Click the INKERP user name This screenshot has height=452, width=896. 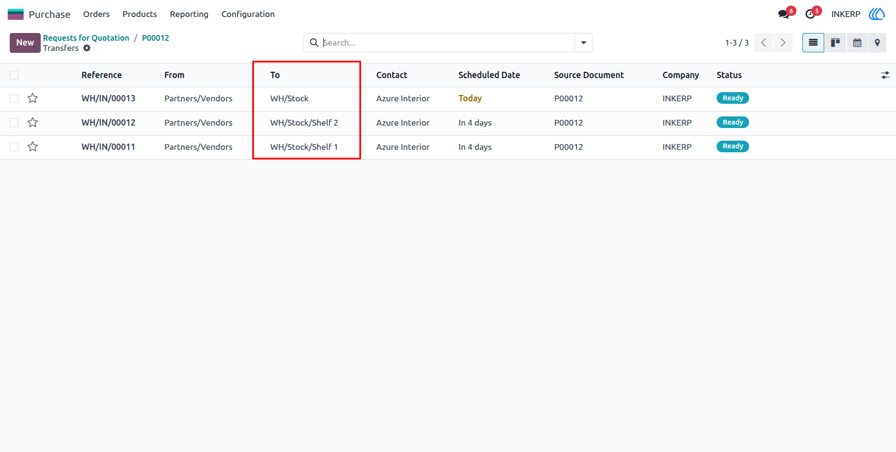coord(846,14)
